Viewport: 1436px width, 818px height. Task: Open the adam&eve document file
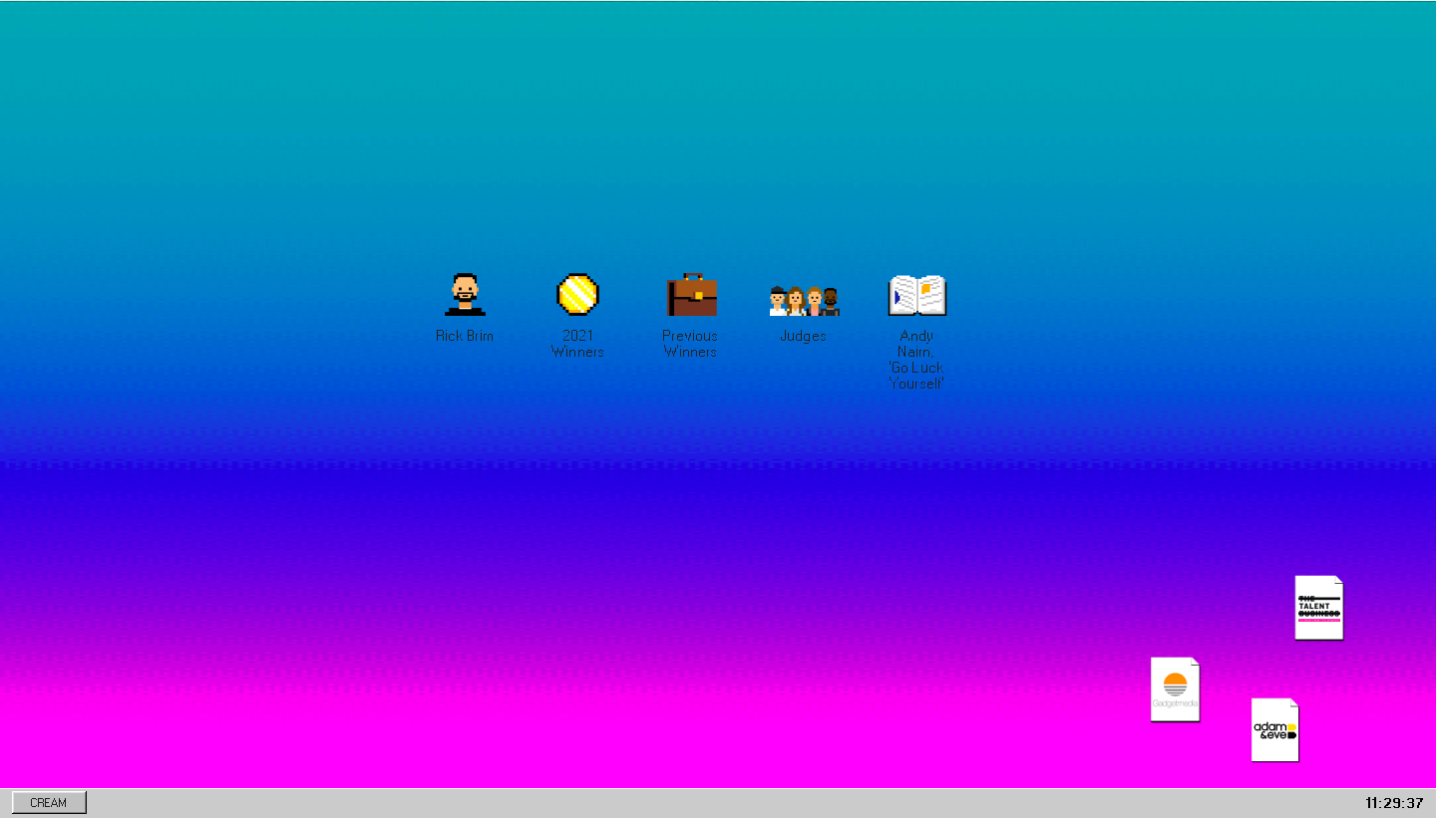pyautogui.click(x=1274, y=730)
